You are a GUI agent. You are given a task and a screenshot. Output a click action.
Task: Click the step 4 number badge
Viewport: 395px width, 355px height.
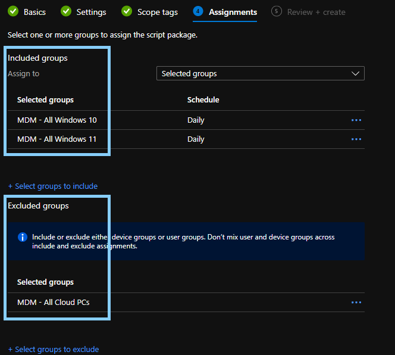(198, 11)
